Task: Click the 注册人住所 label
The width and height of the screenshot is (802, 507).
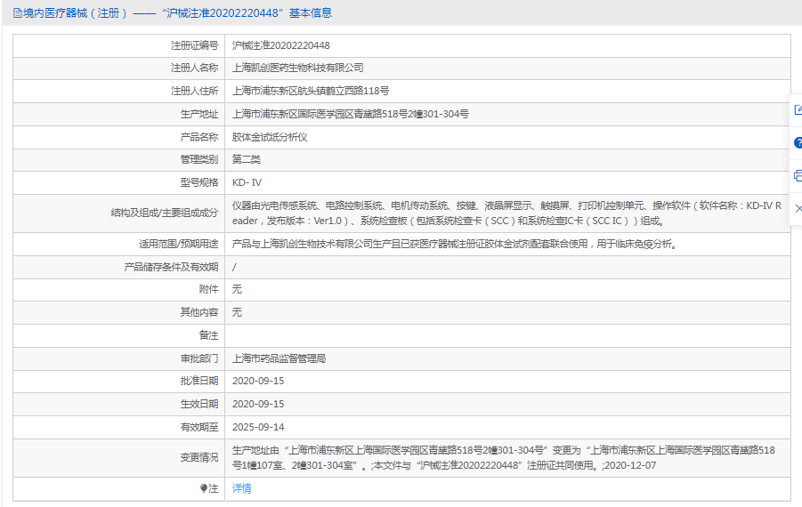Action: click(x=194, y=91)
